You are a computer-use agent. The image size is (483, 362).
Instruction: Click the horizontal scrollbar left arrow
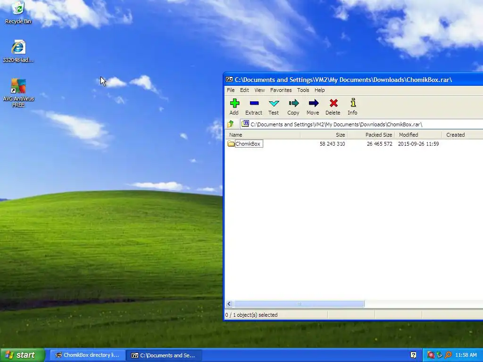coord(229,304)
